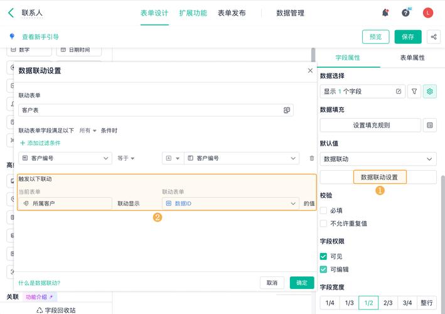
Task: Select field width 1/3
Action: click(x=349, y=303)
